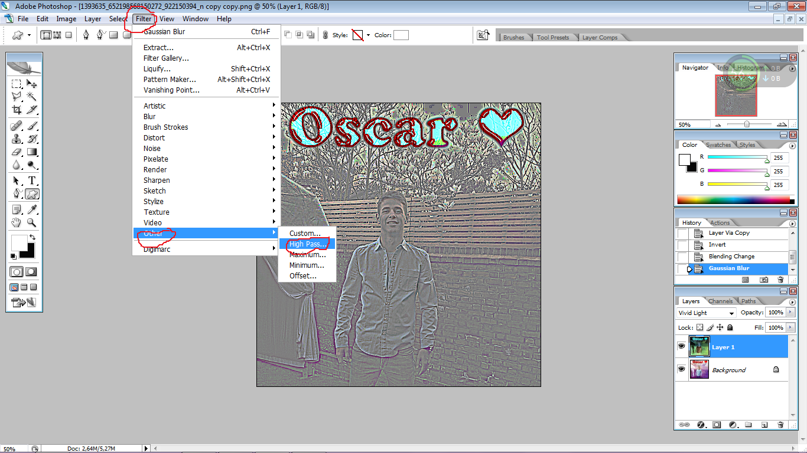The width and height of the screenshot is (807, 453).
Task: Select the Gradient tool
Action: pyautogui.click(x=32, y=152)
